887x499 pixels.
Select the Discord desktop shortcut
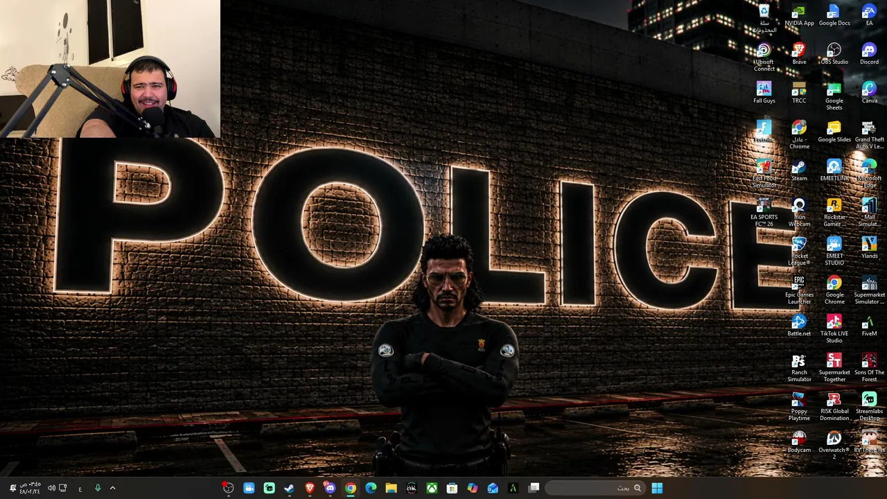click(x=869, y=54)
